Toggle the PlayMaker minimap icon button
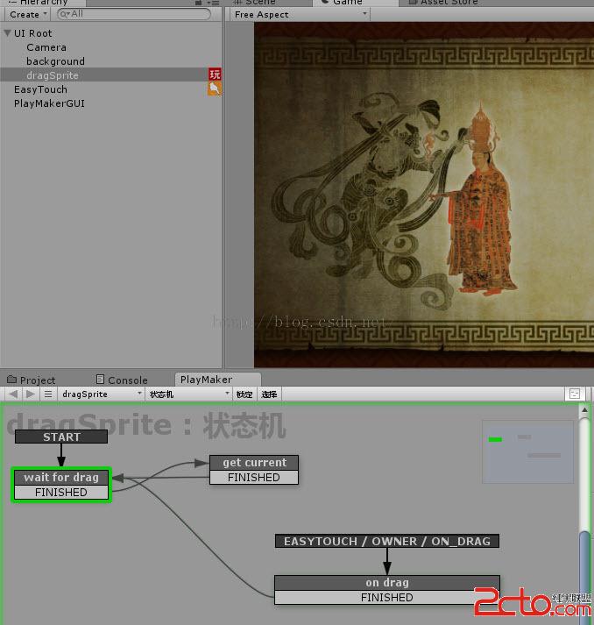594x625 pixels. 575,394
